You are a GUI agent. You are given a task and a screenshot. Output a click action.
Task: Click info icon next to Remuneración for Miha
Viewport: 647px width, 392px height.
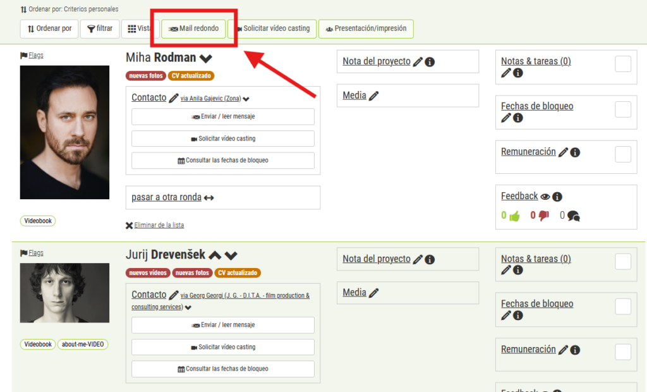(576, 152)
